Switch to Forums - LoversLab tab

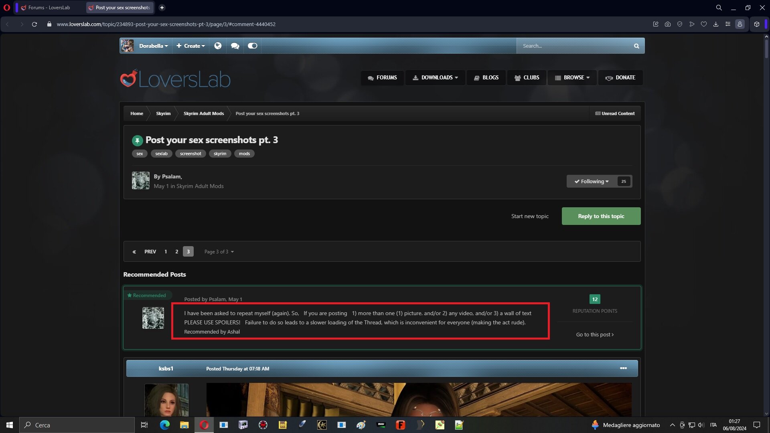tap(49, 8)
